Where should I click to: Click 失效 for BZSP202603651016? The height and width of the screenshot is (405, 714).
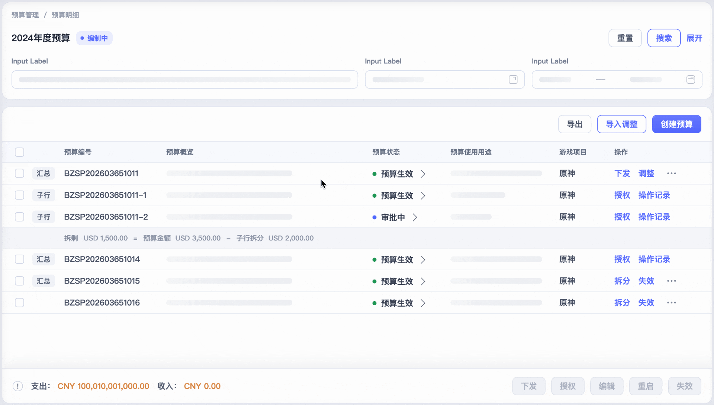646,303
